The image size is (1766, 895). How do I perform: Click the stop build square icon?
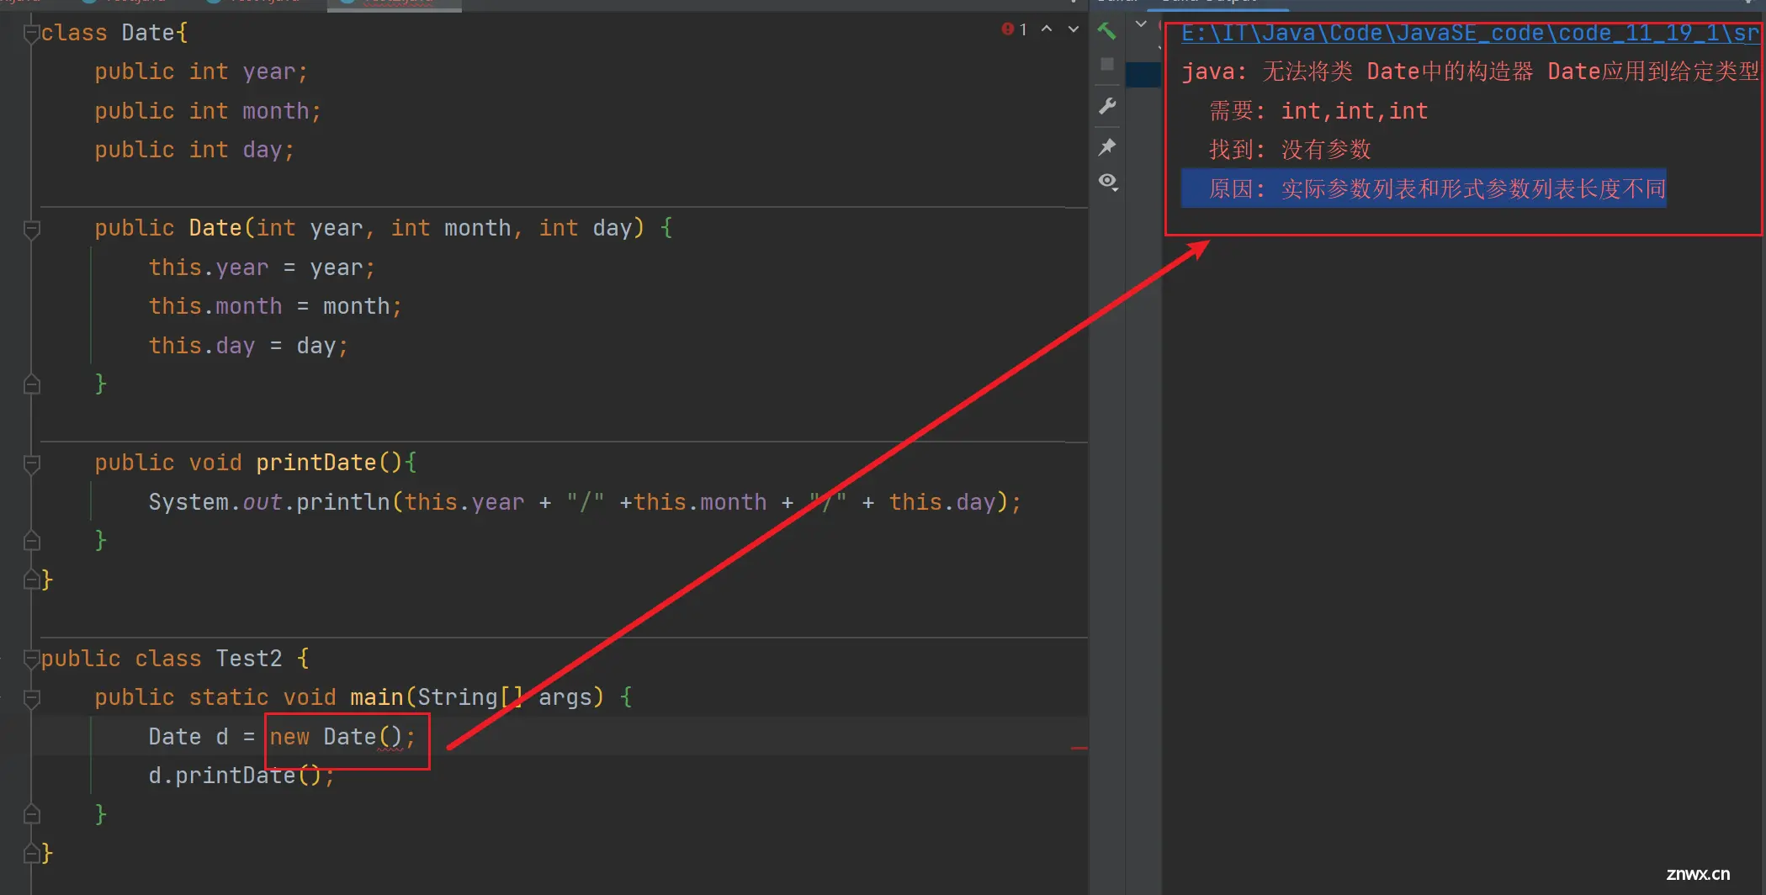(x=1107, y=64)
